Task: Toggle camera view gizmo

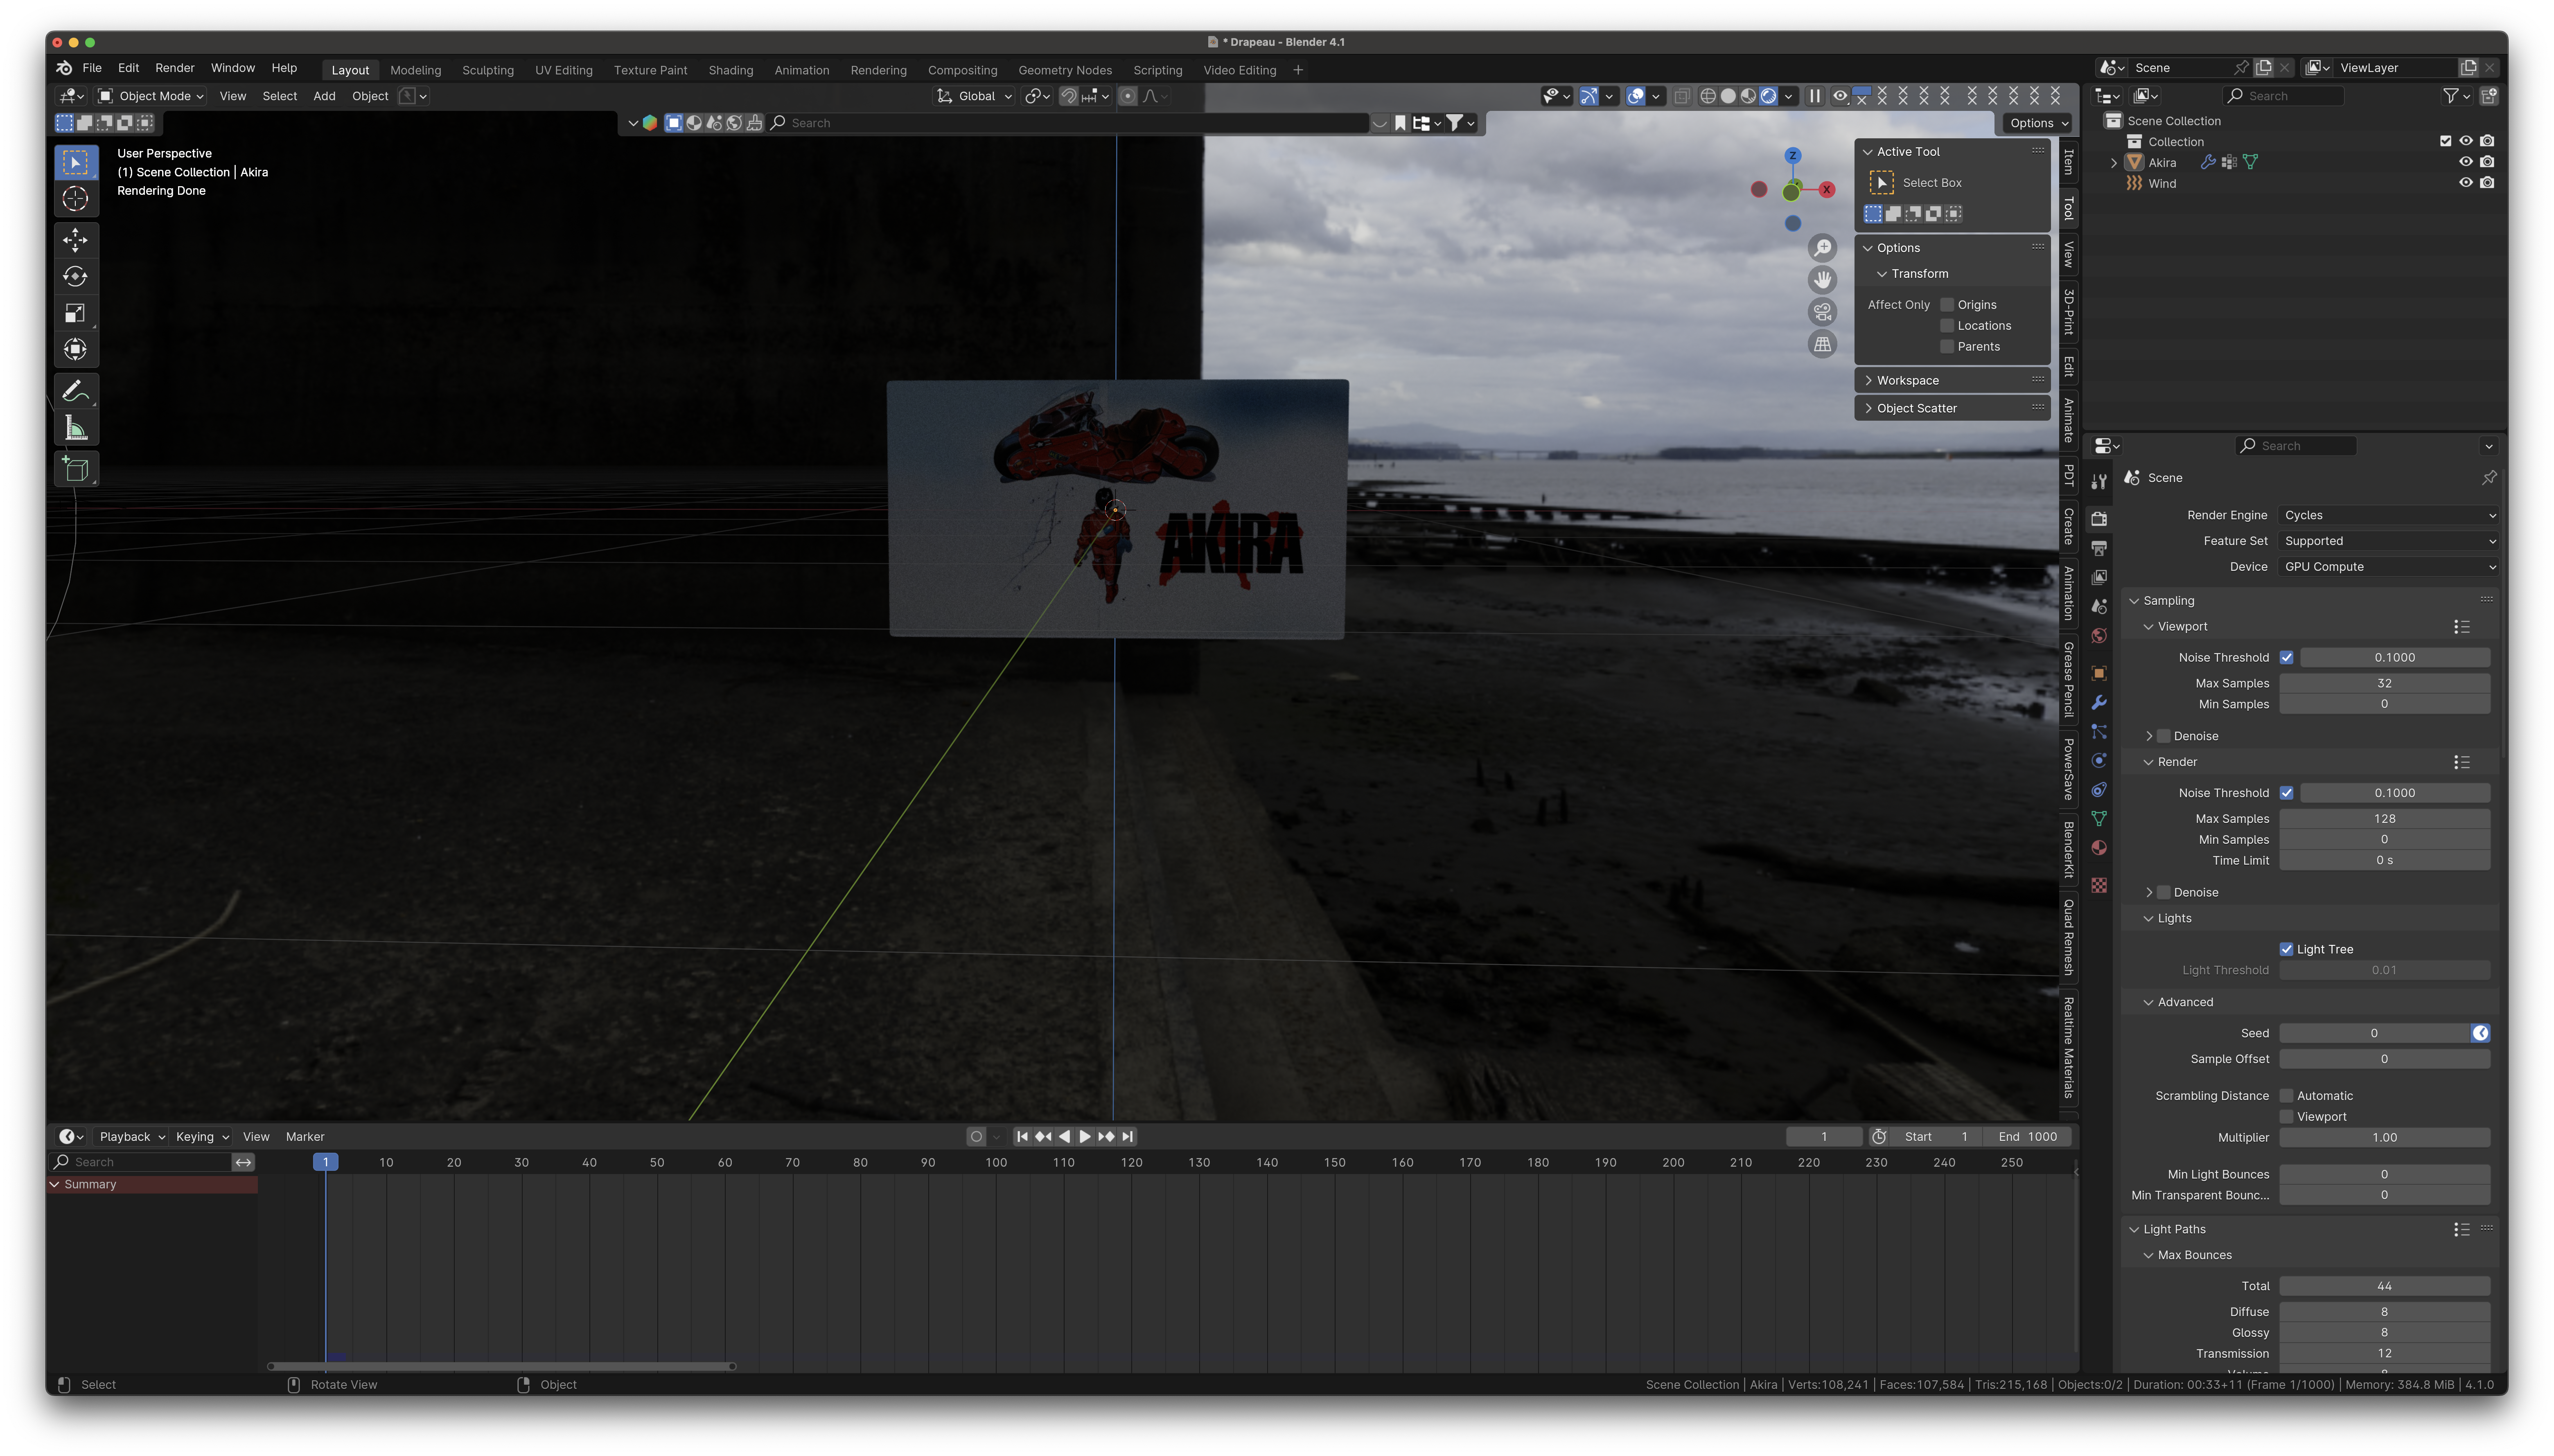Action: [1823, 312]
